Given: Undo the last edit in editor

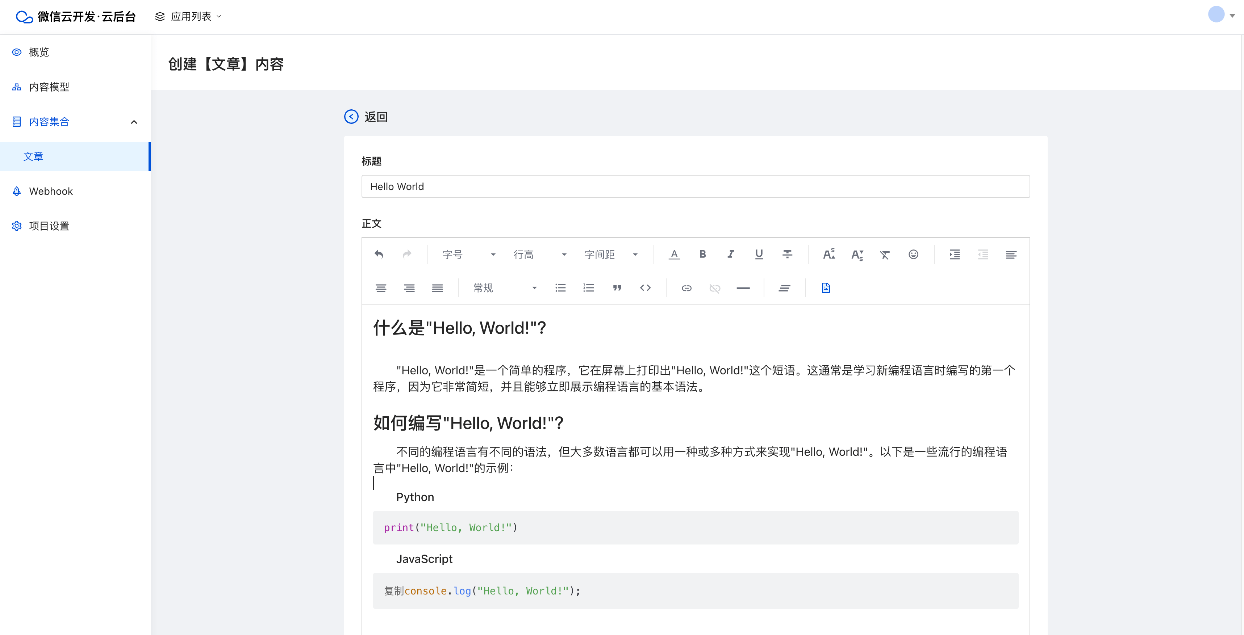Looking at the screenshot, I should tap(379, 254).
